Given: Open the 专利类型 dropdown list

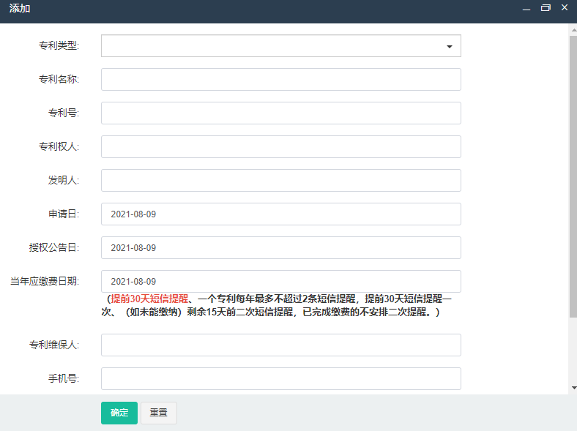Looking at the screenshot, I should tap(280, 46).
